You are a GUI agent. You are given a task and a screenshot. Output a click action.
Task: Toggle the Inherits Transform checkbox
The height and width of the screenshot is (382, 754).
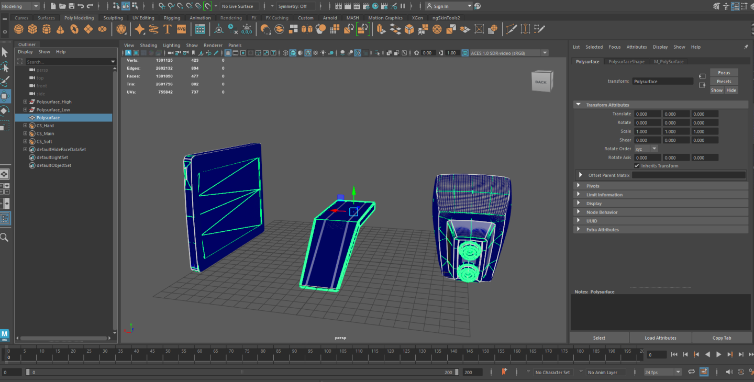click(x=637, y=165)
